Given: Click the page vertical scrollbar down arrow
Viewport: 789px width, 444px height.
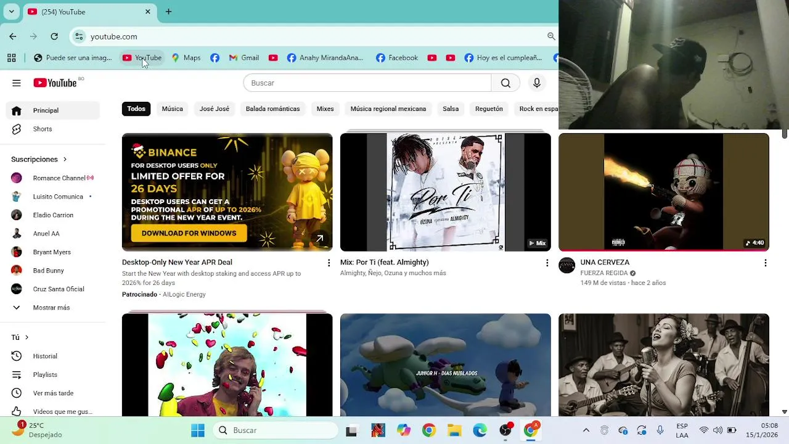Looking at the screenshot, I should 784,412.
